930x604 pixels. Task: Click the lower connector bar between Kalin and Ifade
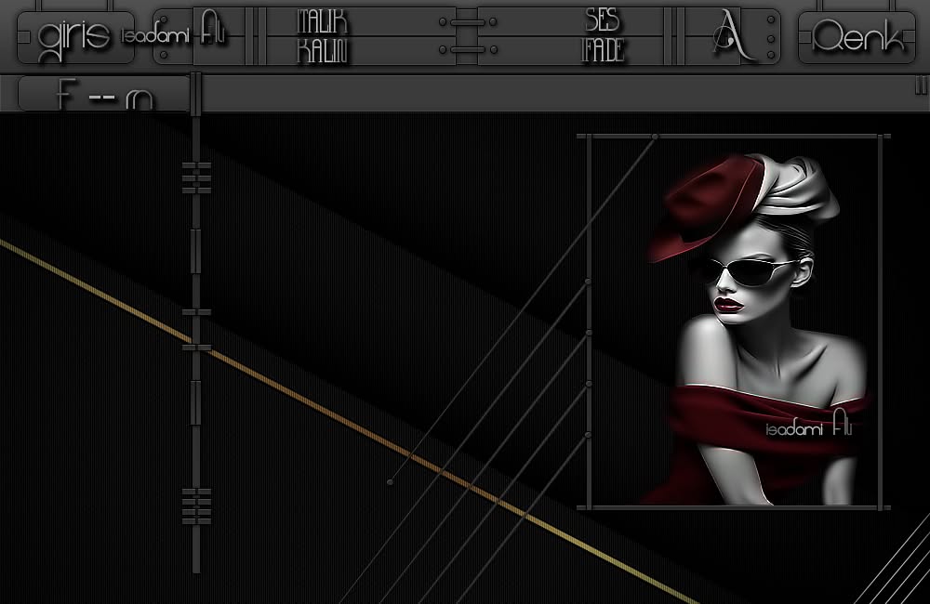[468, 50]
